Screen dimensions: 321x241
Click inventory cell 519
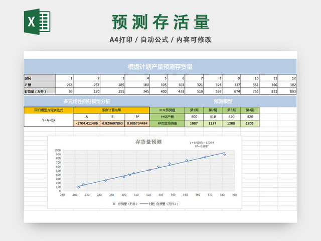pyautogui.click(x=194, y=91)
